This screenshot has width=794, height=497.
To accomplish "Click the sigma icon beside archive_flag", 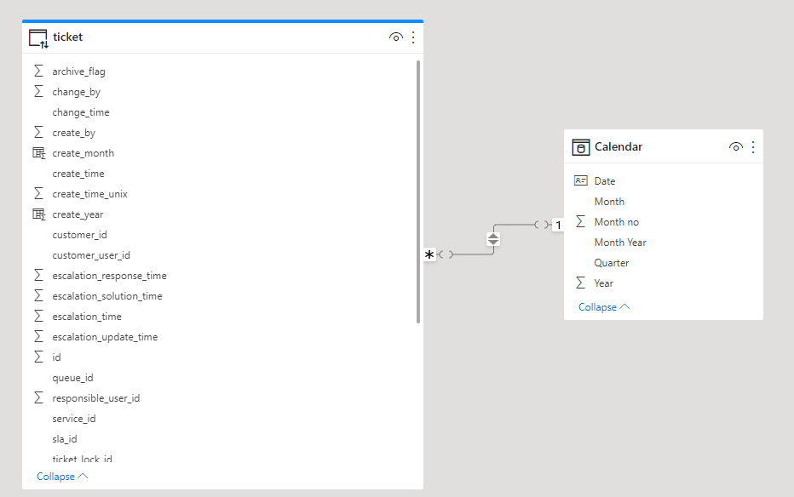I will (x=38, y=71).
